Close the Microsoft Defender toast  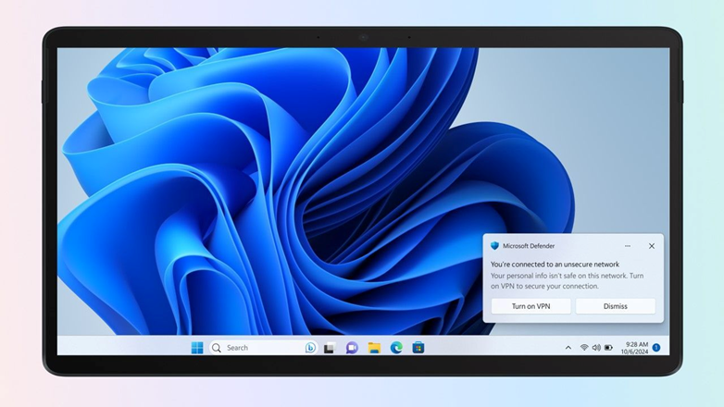coord(652,246)
